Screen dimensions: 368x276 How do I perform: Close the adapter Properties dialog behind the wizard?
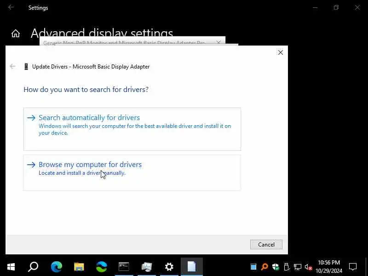click(218, 42)
